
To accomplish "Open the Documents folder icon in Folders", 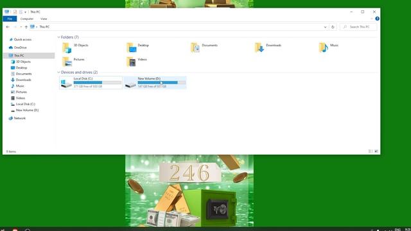I will click(195, 47).
